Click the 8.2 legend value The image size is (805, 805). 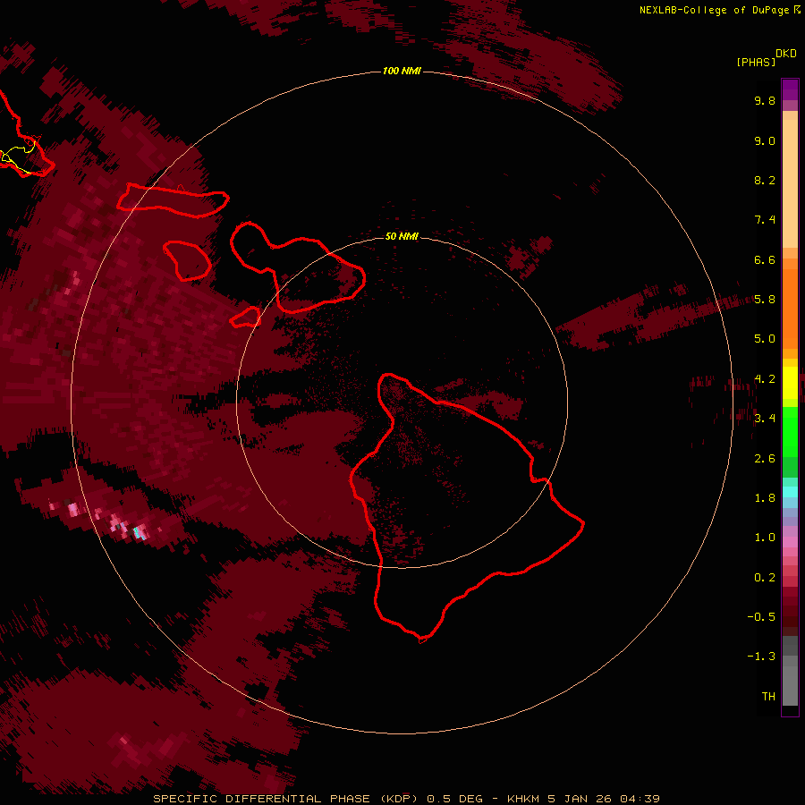point(765,180)
